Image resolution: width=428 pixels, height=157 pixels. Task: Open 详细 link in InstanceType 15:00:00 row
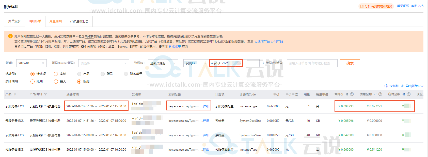click(206, 150)
